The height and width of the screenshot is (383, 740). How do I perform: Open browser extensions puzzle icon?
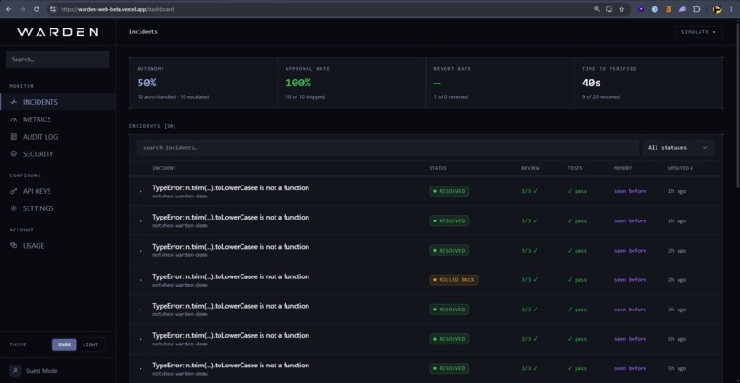[x=696, y=9]
